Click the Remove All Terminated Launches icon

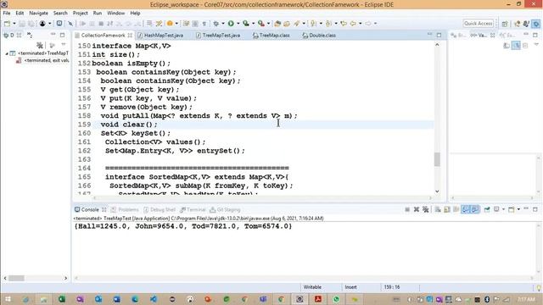point(426,209)
